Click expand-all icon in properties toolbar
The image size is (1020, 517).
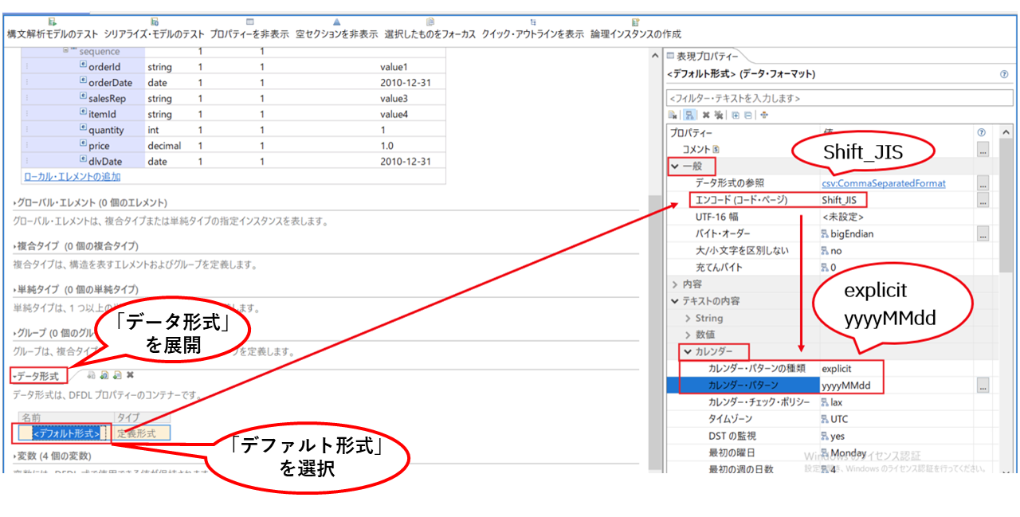coord(736,116)
